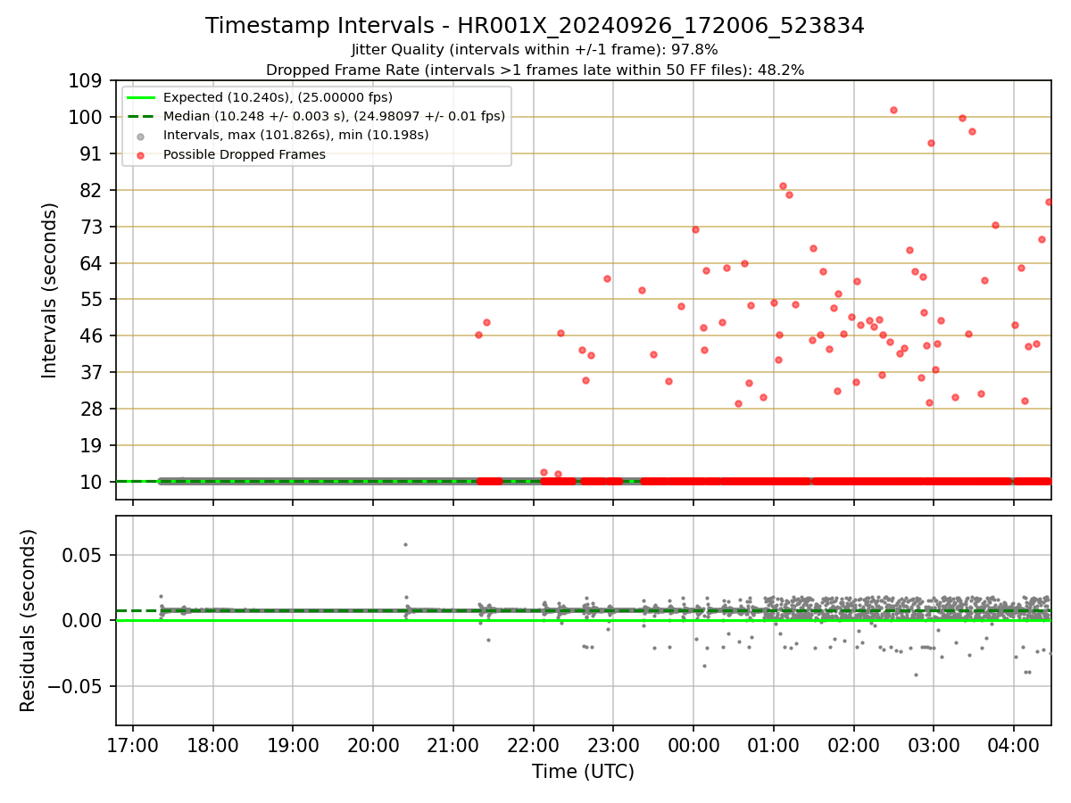The width and height of the screenshot is (1071, 803).
Task: Click legend entry Intervals, max (101.826s)
Action: point(295,135)
